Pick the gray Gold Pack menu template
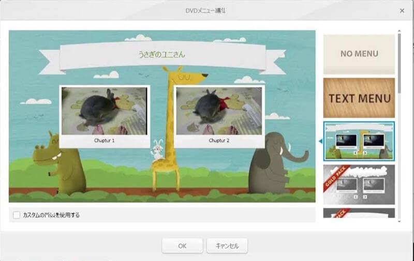The height and width of the screenshot is (261, 414). [x=359, y=183]
